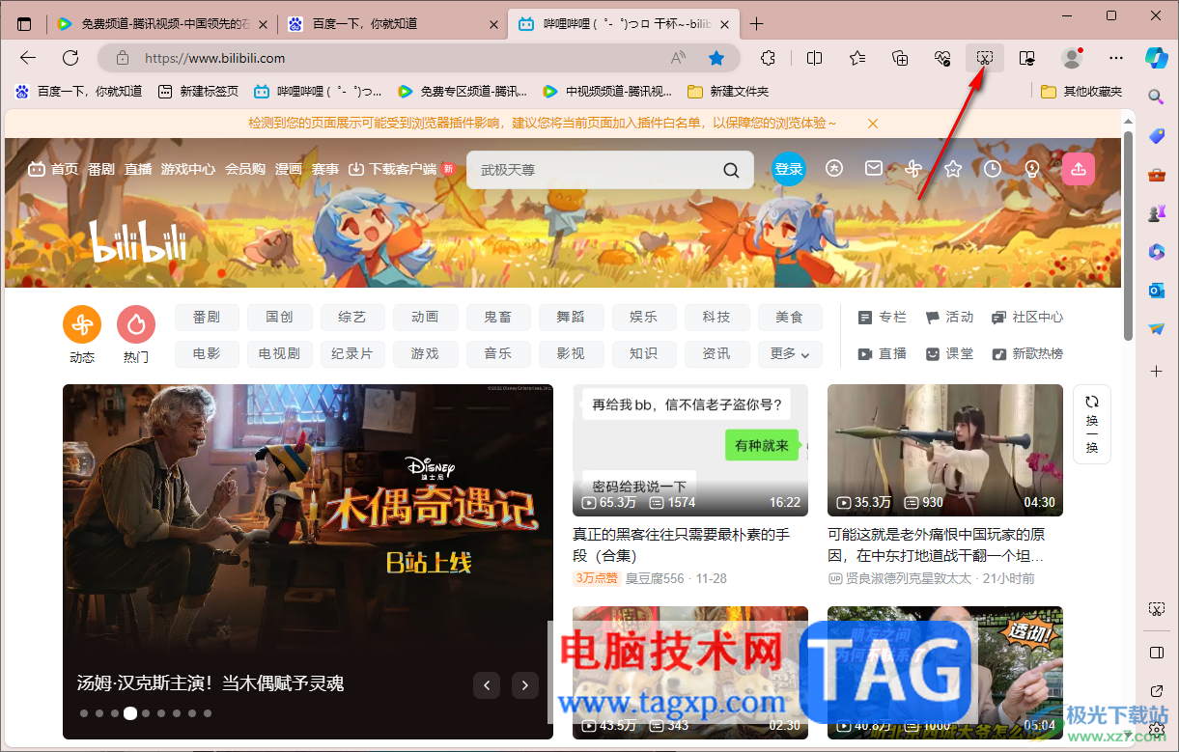Click the blue 登录 button
1179x752 pixels.
click(x=789, y=169)
